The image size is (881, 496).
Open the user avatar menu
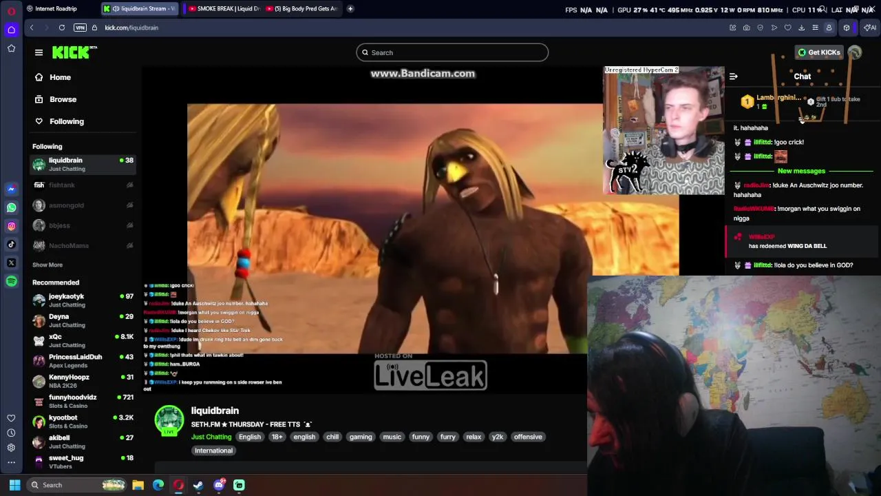coord(855,52)
